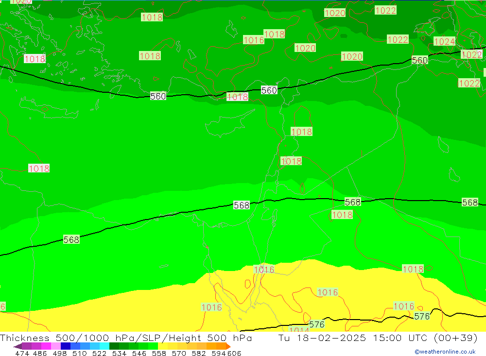
Task: Open the weatheronline.co.uk copyright link
Action: [445, 352]
